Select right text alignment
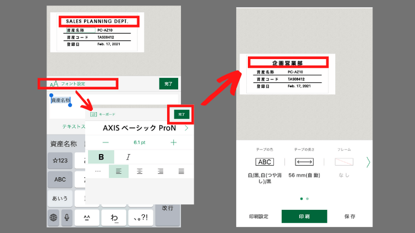Viewport: 415px width, 233px height. point(160,172)
